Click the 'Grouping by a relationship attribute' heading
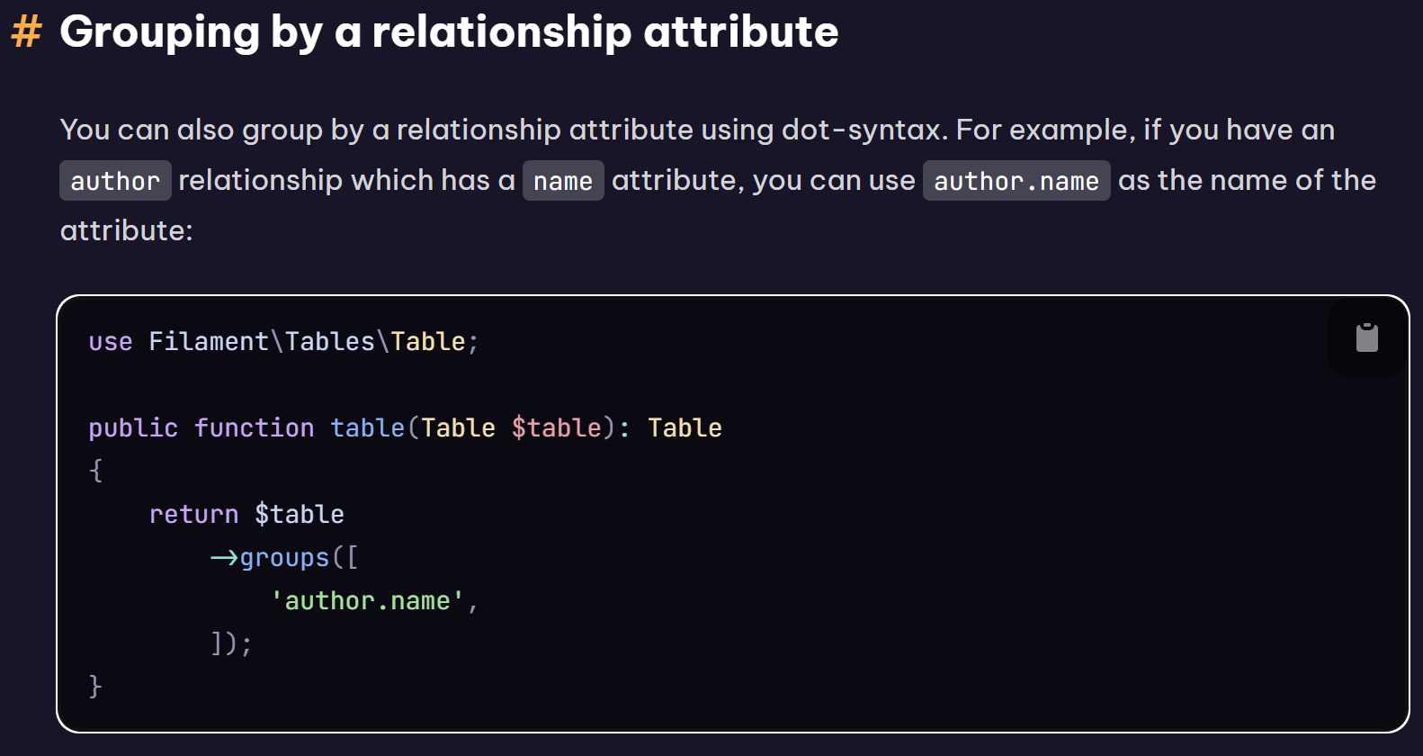The image size is (1423, 756). coord(448,31)
